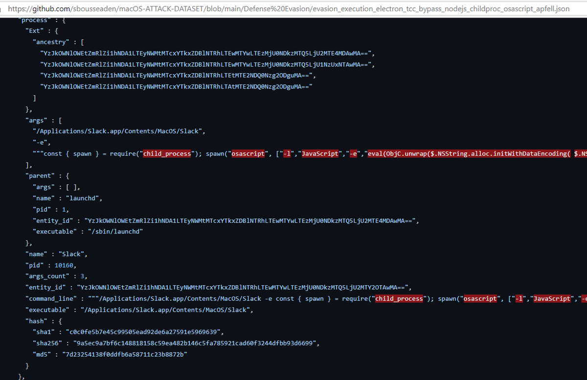Click the "command_line" key
587x380 pixels.
pyautogui.click(x=51, y=298)
